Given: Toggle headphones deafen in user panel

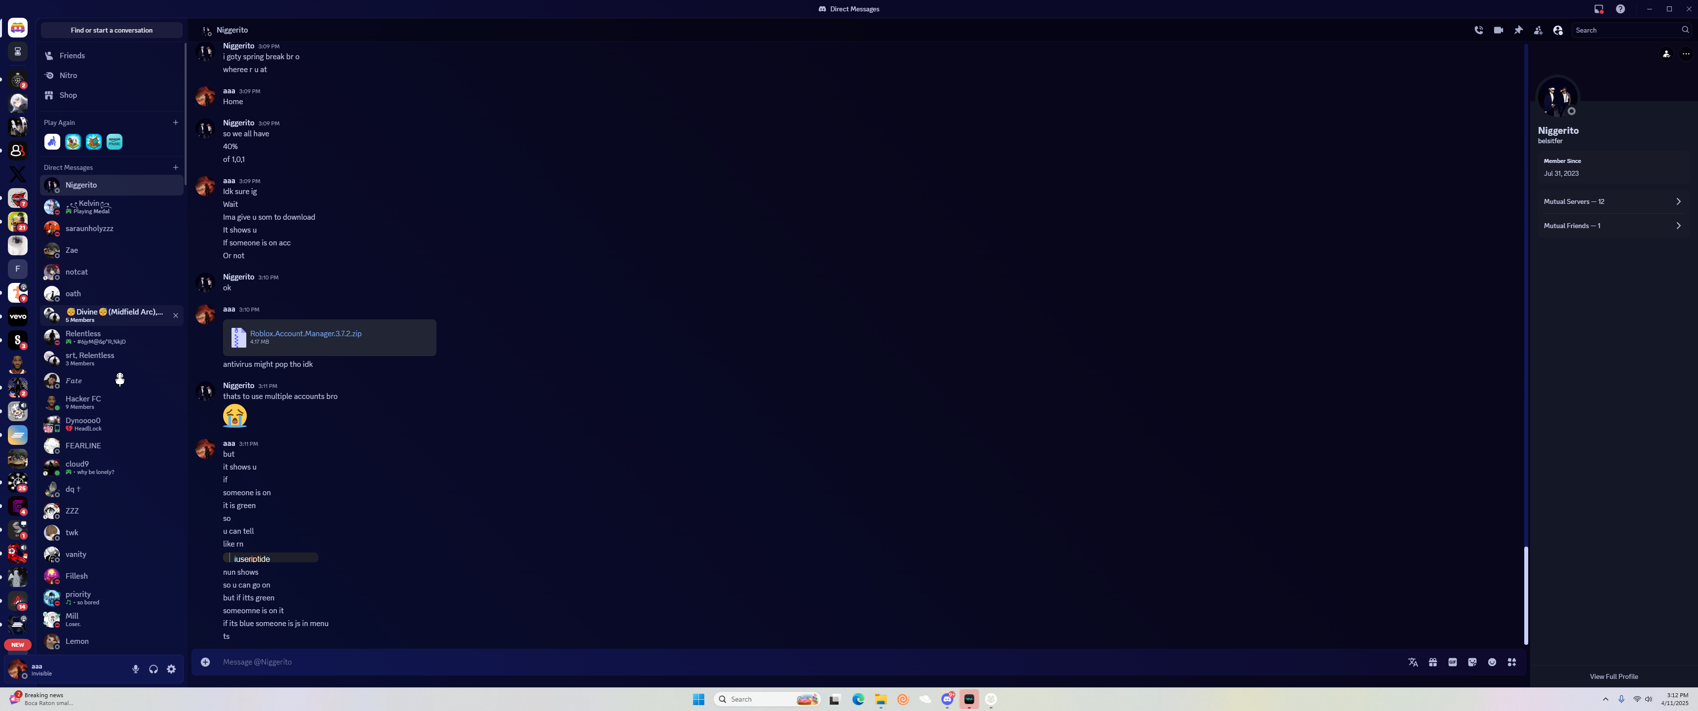Looking at the screenshot, I should pos(154,670).
